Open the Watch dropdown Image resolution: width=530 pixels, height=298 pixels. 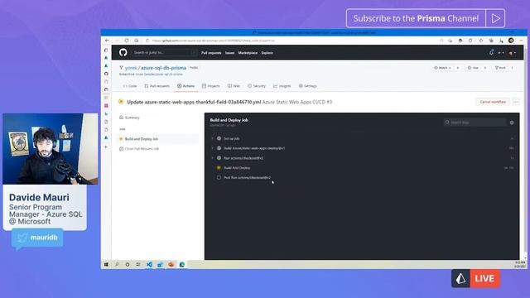point(442,68)
